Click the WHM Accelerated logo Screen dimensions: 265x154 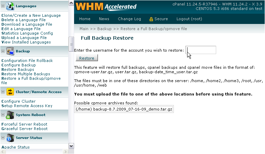tap(106, 7)
